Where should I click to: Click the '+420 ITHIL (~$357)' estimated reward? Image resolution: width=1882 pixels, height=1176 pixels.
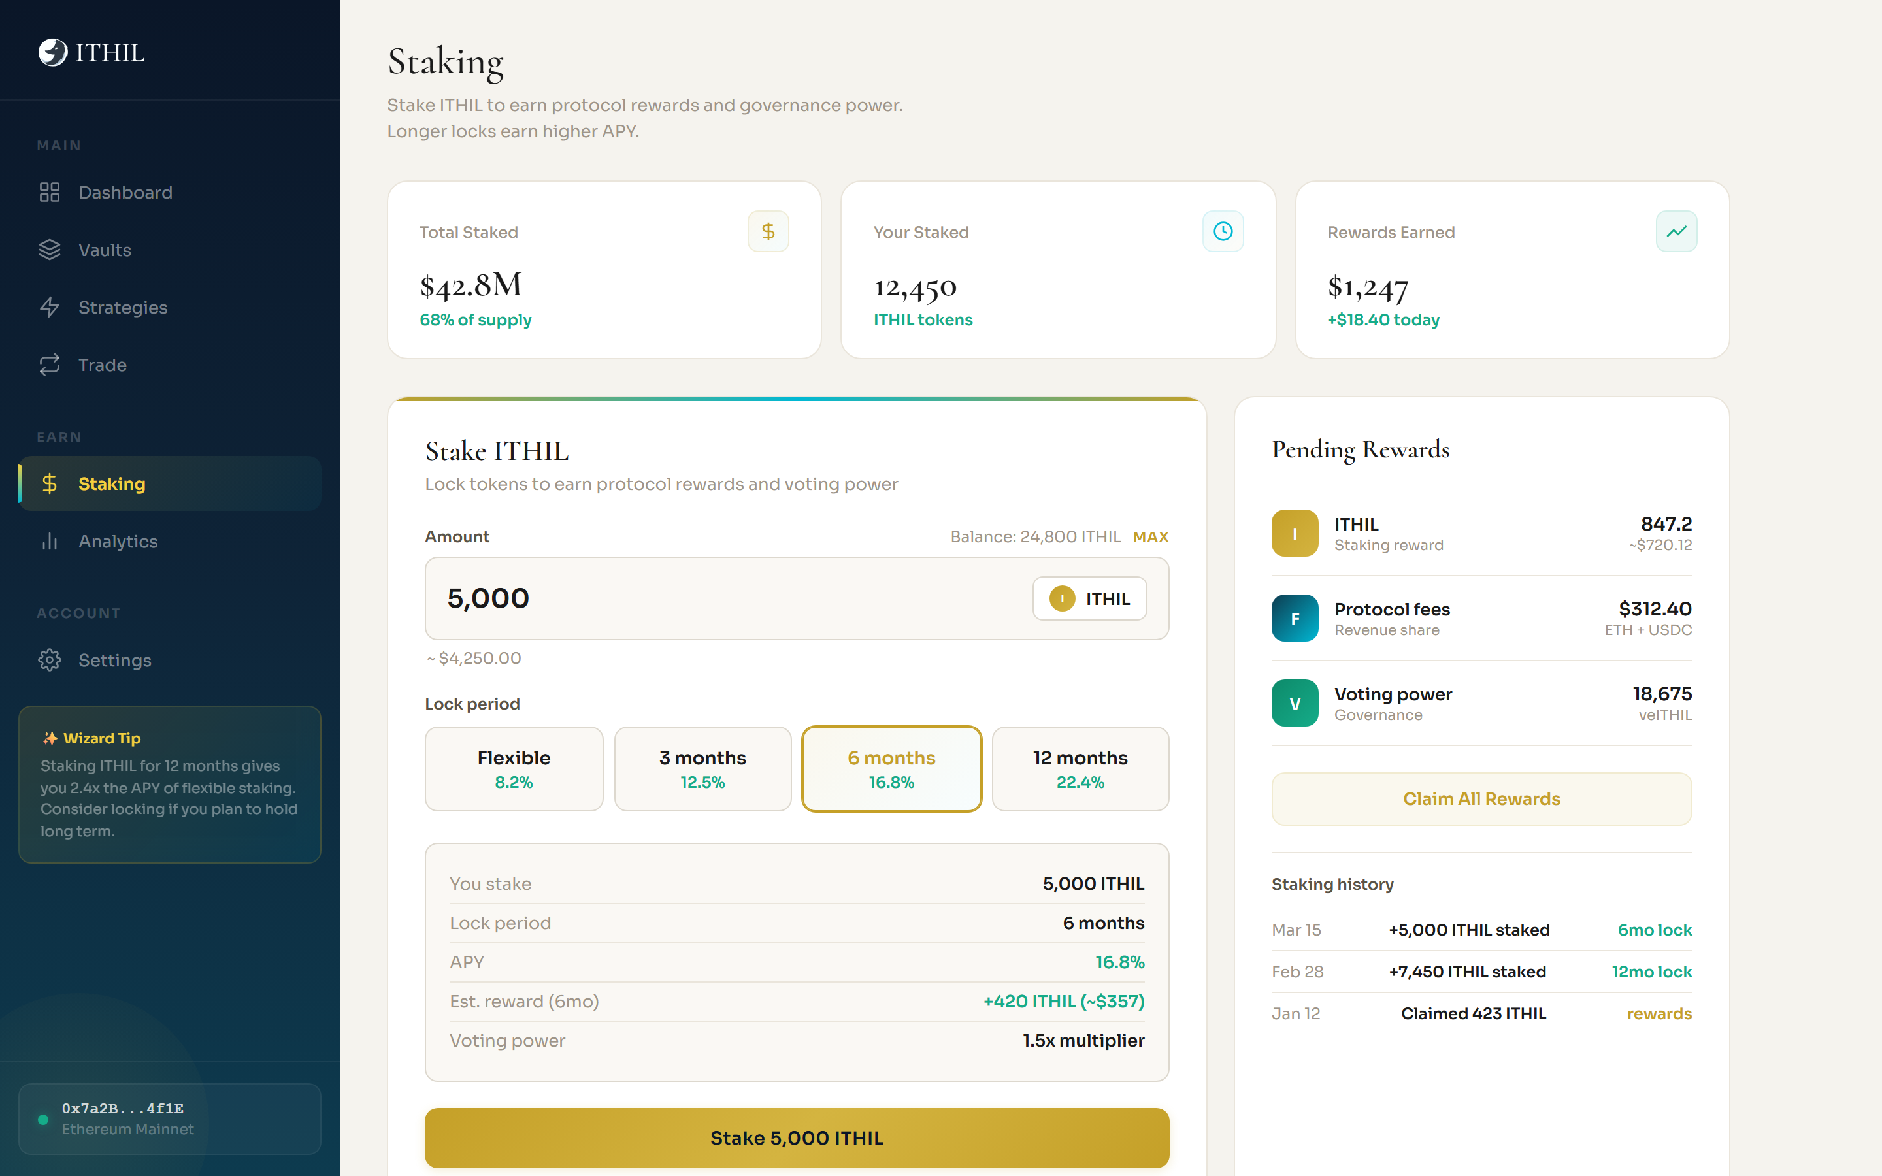click(x=1064, y=1002)
